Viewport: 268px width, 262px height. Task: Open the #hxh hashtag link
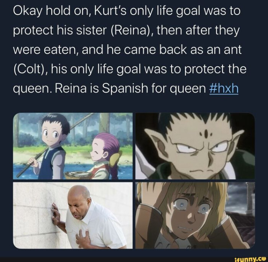click(x=224, y=88)
